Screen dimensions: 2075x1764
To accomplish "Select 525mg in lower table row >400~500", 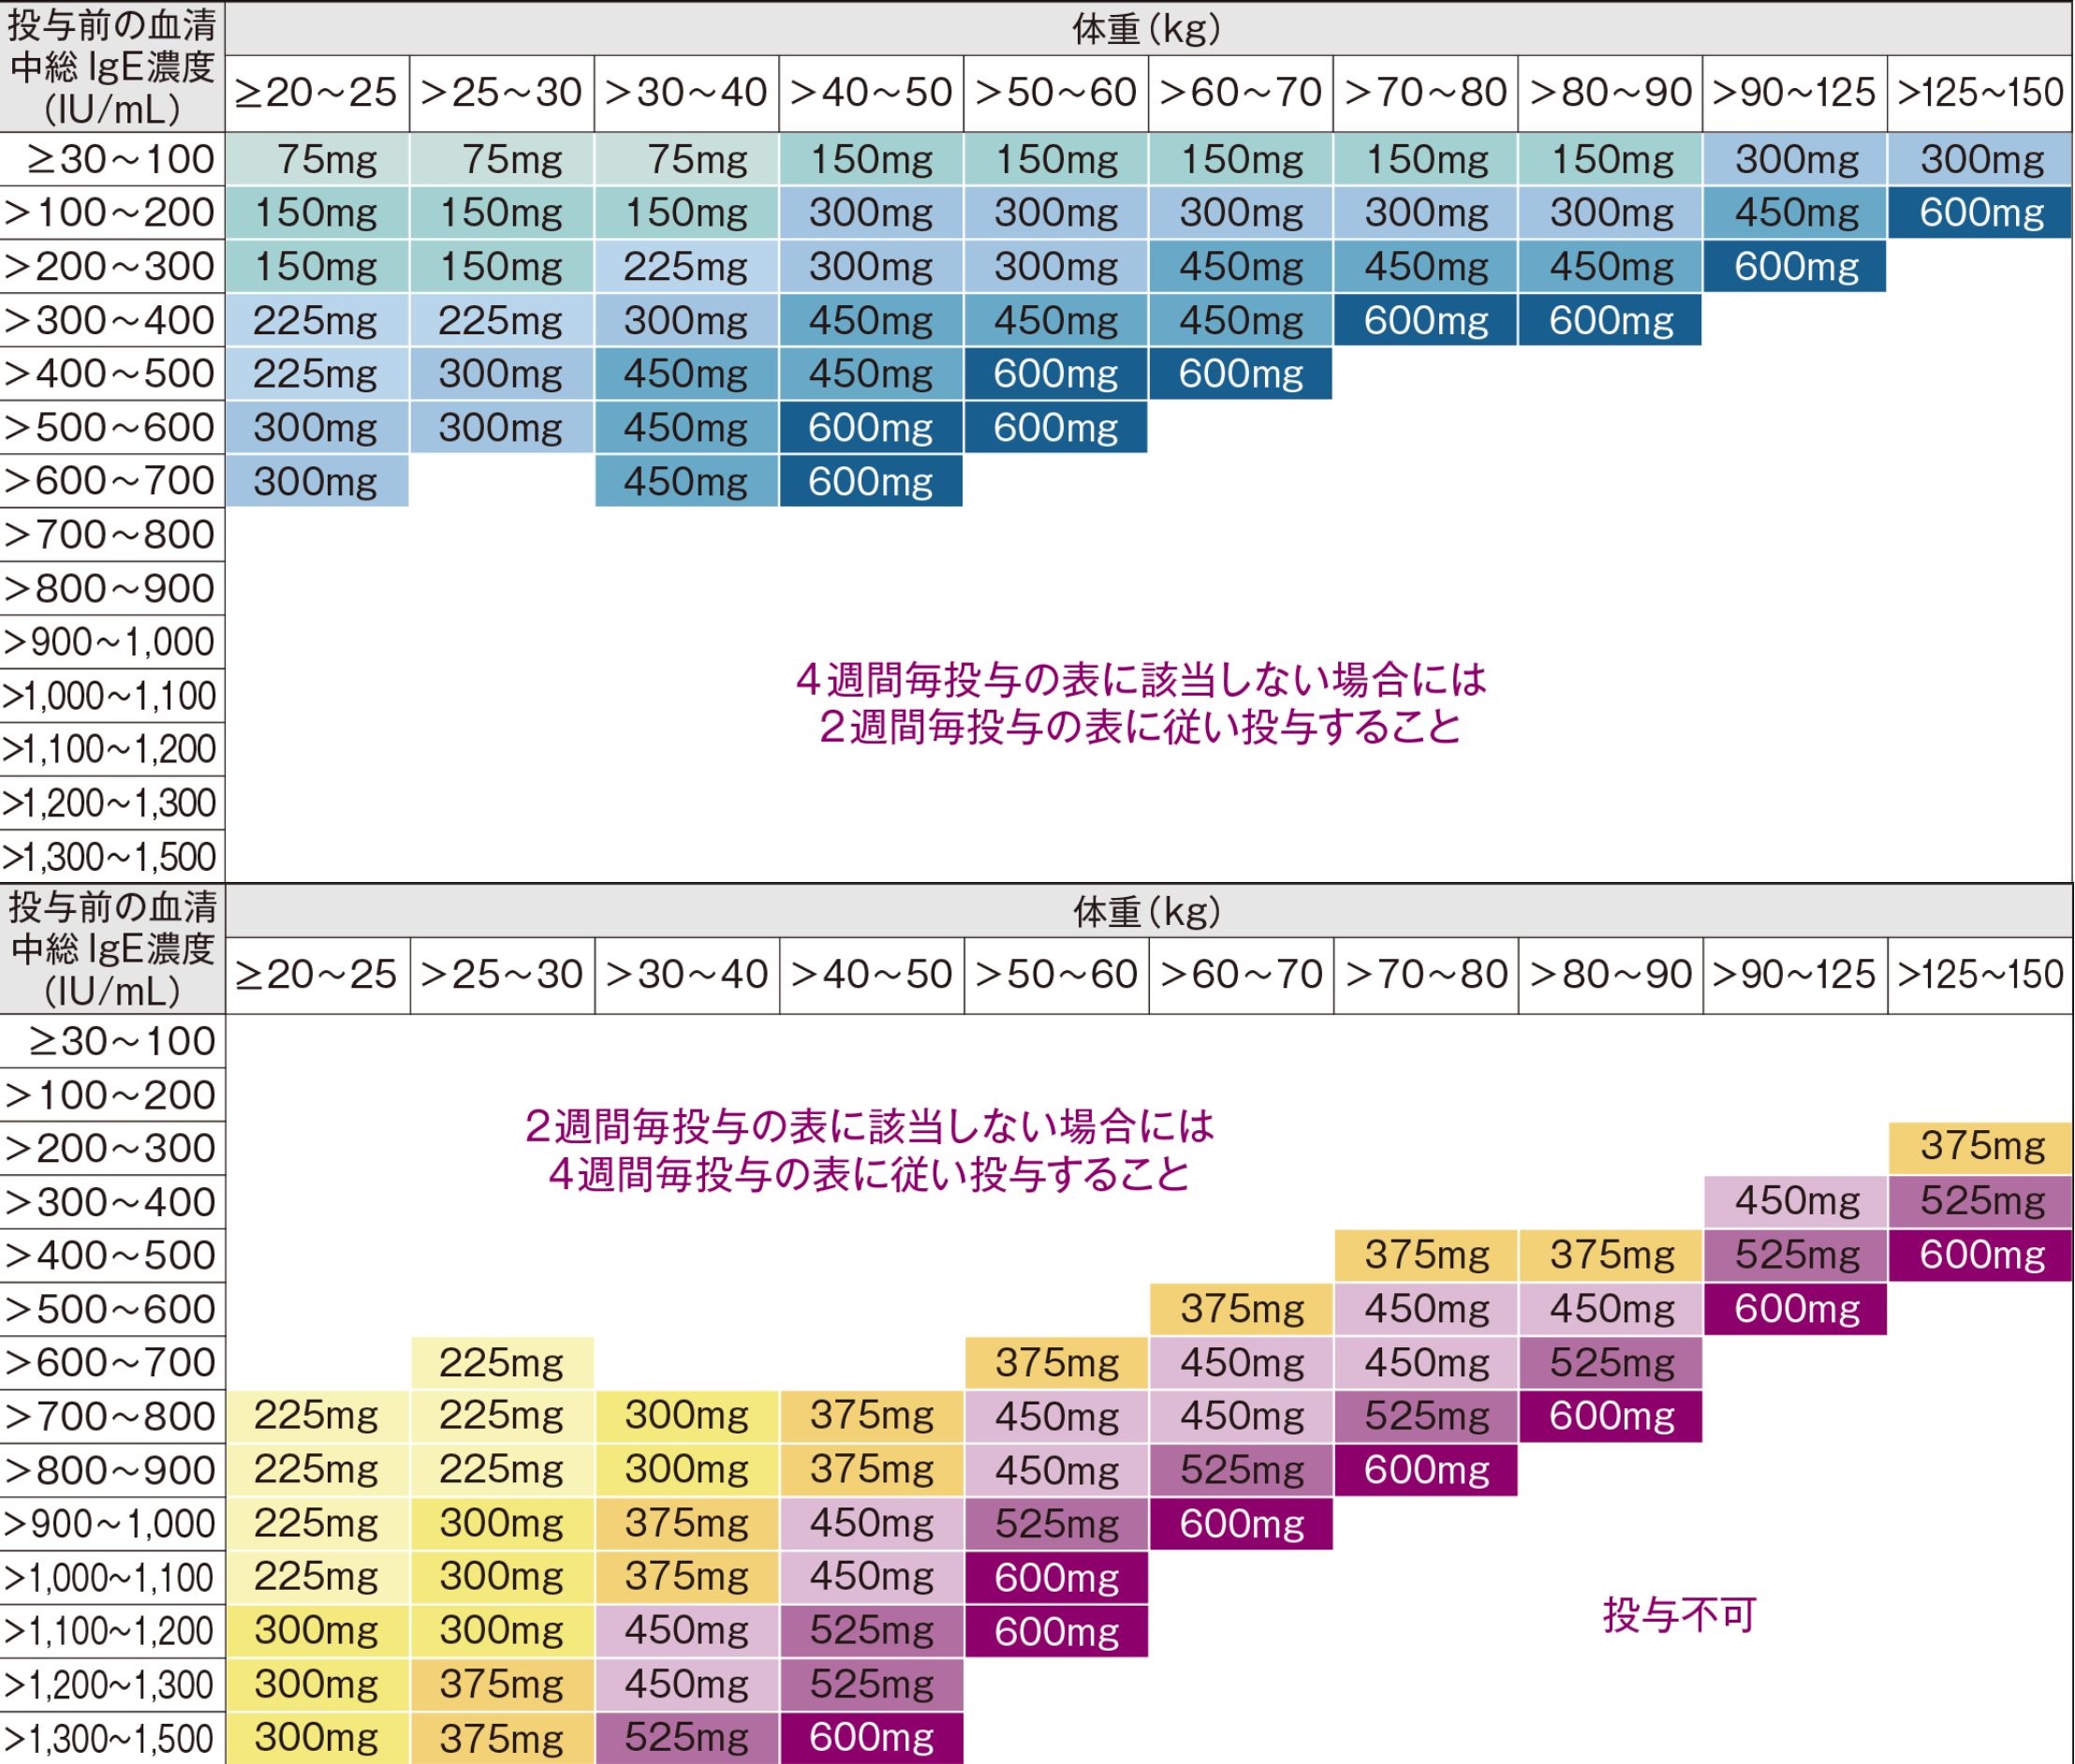I will click(1795, 1255).
